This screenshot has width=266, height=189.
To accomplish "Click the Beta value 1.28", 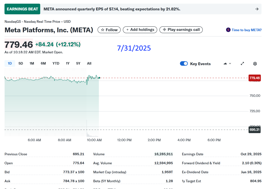I will pyautogui.click(x=169, y=181).
